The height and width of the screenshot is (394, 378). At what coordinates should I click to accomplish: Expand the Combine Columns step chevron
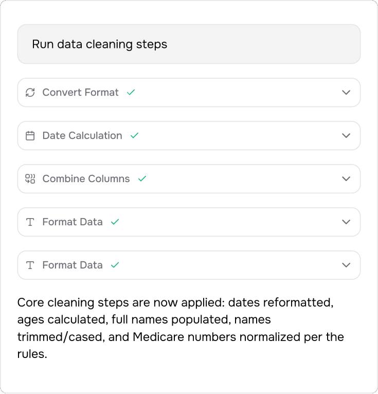tap(346, 179)
